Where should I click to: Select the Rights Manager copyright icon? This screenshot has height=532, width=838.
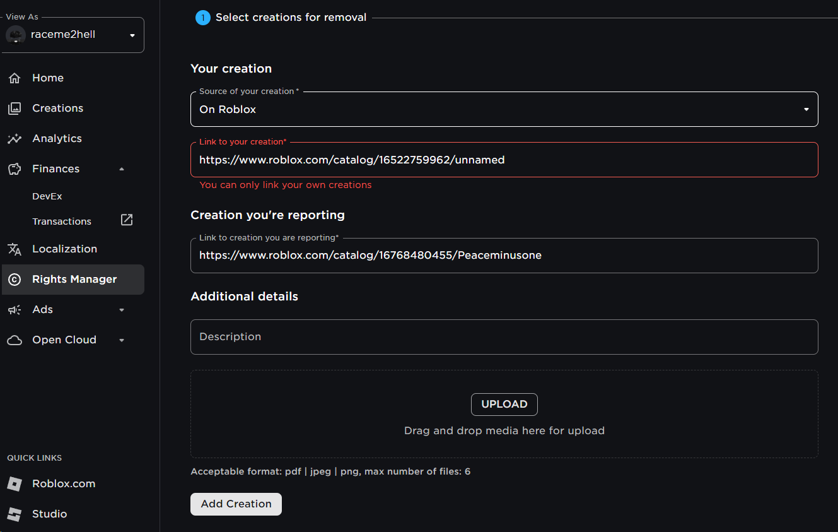[x=15, y=279]
